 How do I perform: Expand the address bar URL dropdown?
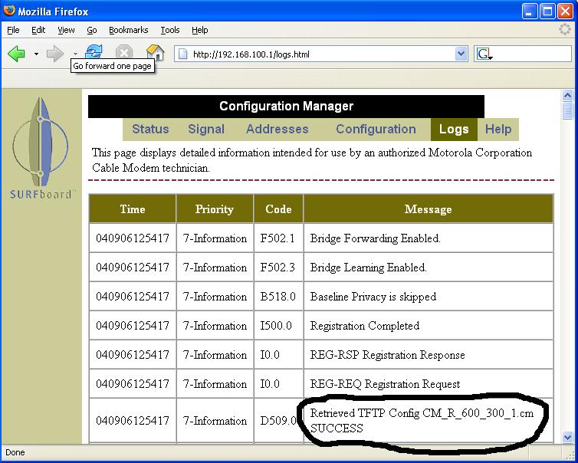461,54
